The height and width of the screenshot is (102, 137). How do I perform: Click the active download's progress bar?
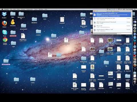point(112,15)
